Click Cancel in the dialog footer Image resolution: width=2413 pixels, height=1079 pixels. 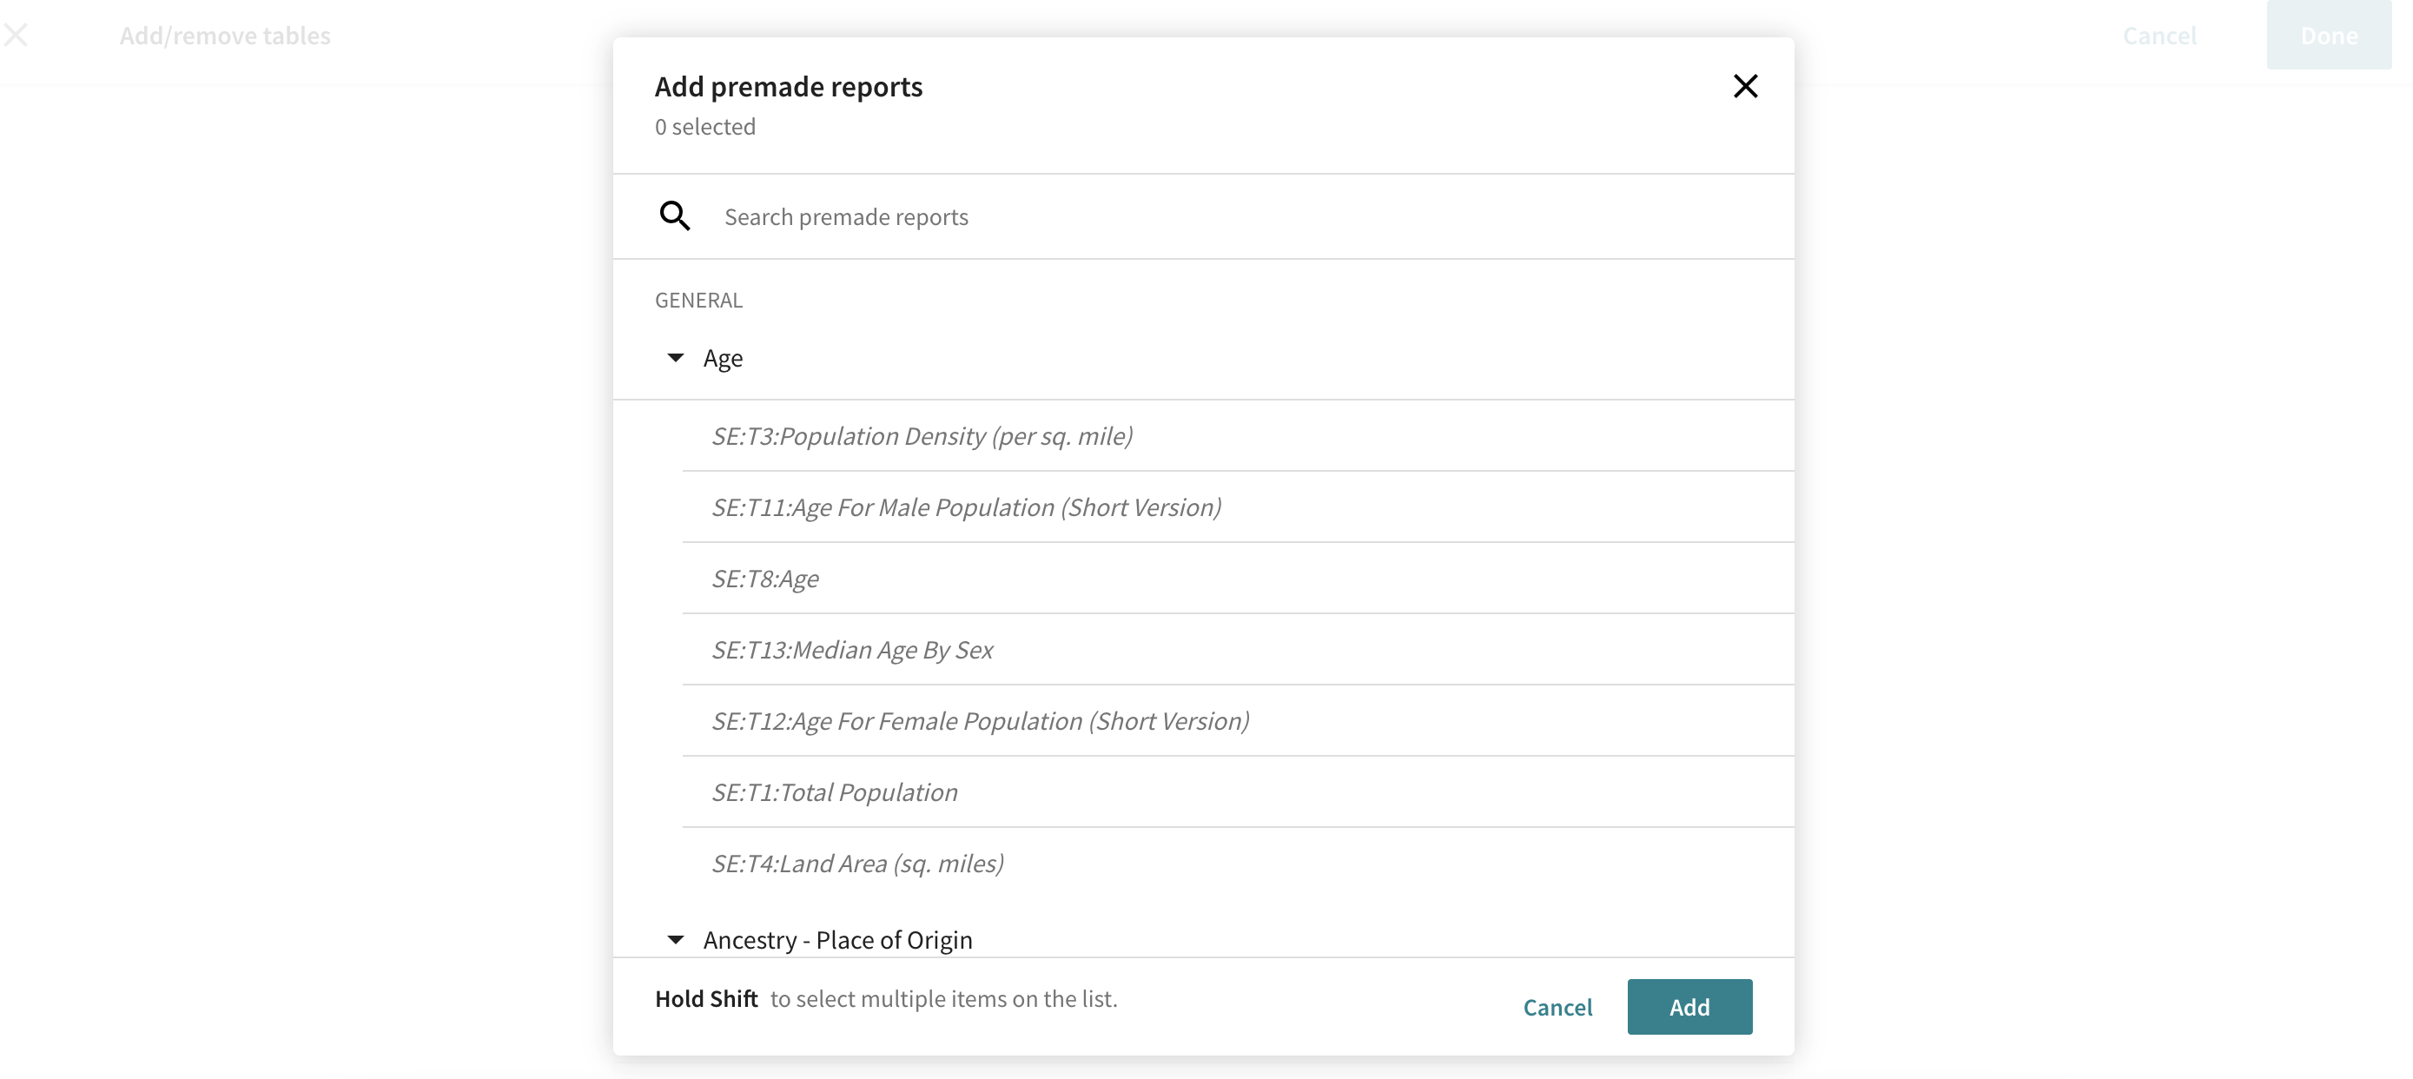1557,1007
